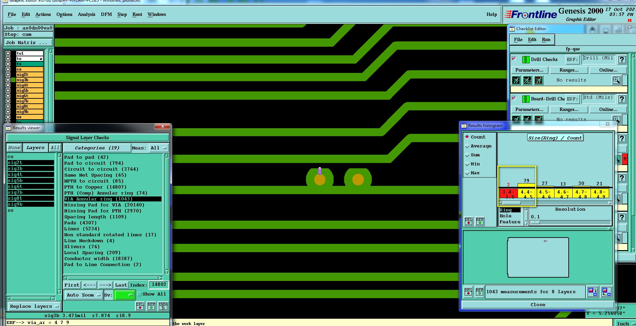Viewport: 636px width, 326px height.
Task: Go to previous result with <--- button
Action: coord(90,285)
